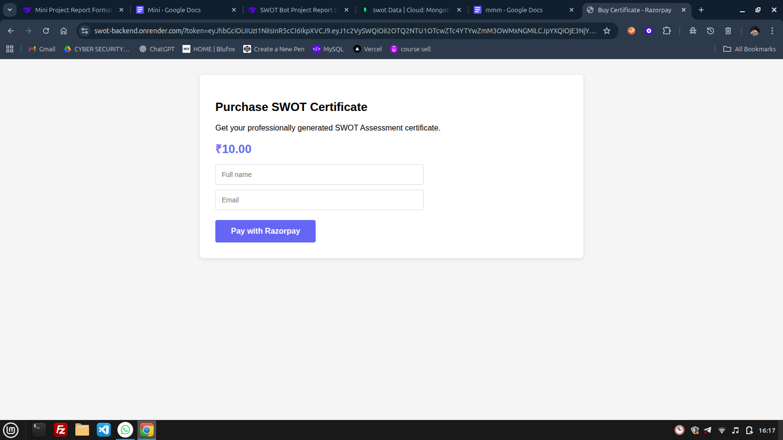783x440 pixels.
Task: Expand All Bookmarks folder
Action: (x=749, y=49)
